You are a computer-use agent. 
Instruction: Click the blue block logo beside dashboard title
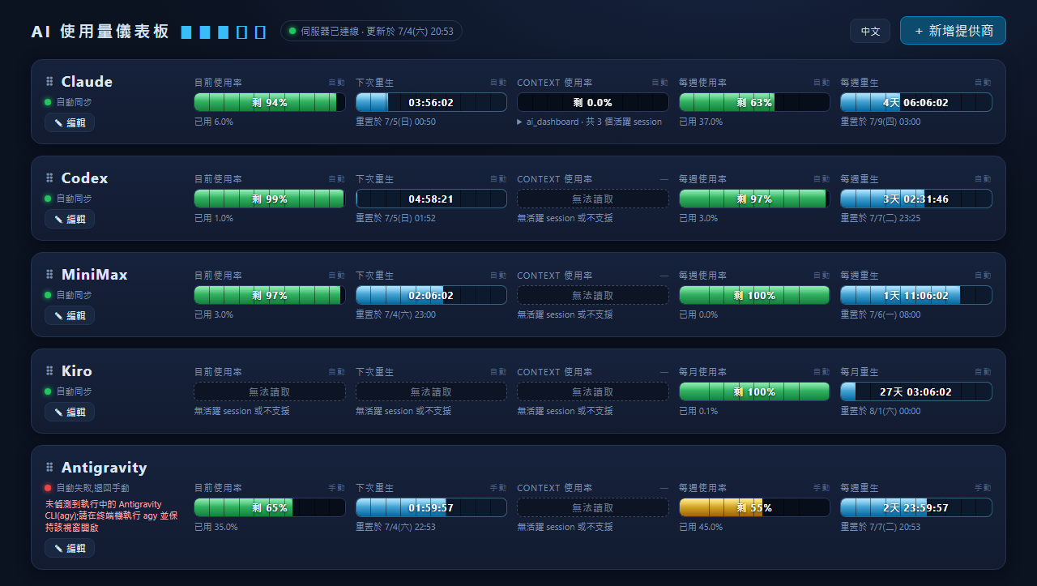(223, 32)
